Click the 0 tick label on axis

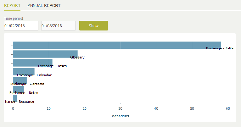[13, 108]
